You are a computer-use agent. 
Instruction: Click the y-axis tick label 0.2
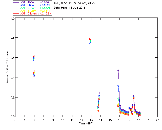12,97
